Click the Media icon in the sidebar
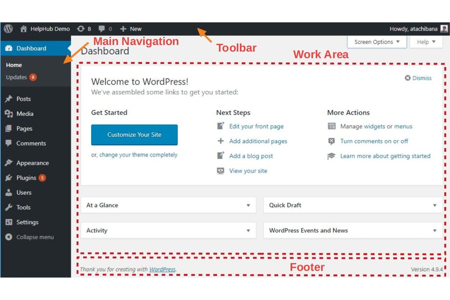450x300 pixels. 9,114
